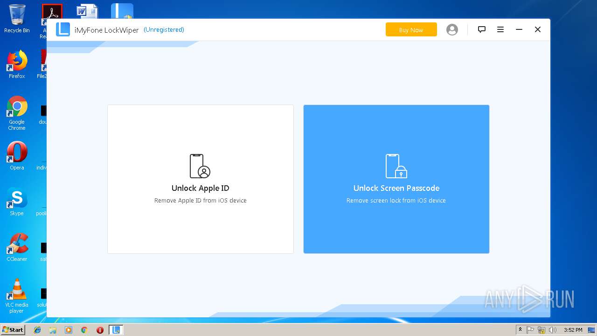Open the Windows Start menu
Screen dimensions: 597x336
pyautogui.click(x=13, y=329)
